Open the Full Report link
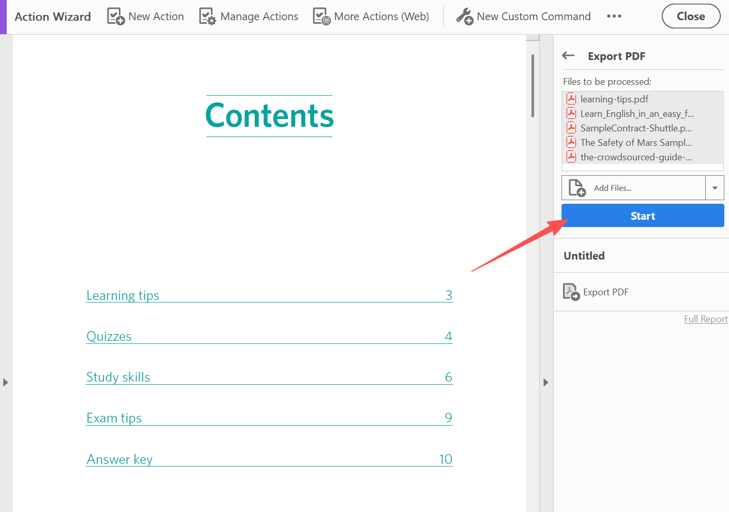 tap(705, 319)
